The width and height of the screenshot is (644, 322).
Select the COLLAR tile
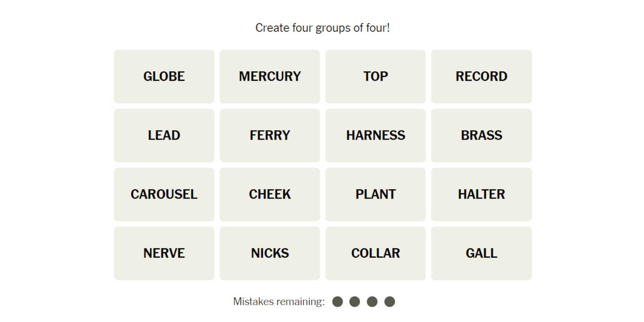point(375,253)
